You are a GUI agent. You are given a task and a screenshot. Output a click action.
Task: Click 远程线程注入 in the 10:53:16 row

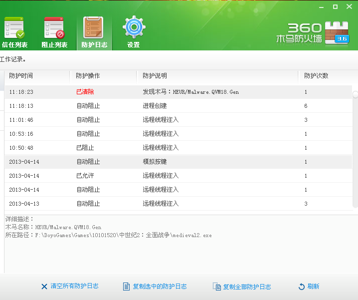click(161, 134)
